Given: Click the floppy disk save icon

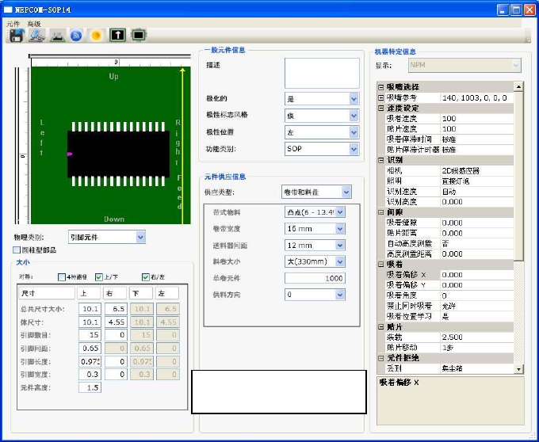Looking at the screenshot, I should [x=16, y=36].
